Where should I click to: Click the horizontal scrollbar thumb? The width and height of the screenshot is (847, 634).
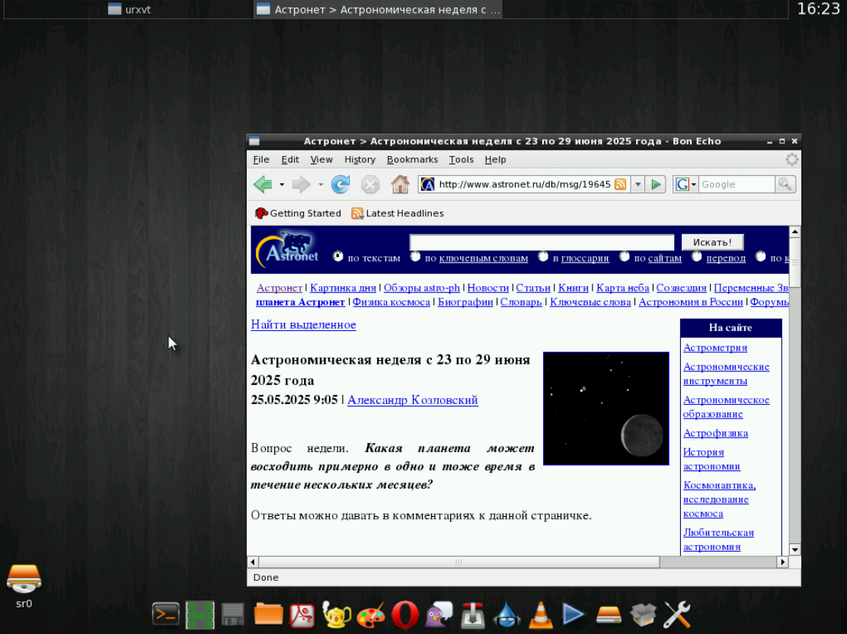pyautogui.click(x=459, y=562)
